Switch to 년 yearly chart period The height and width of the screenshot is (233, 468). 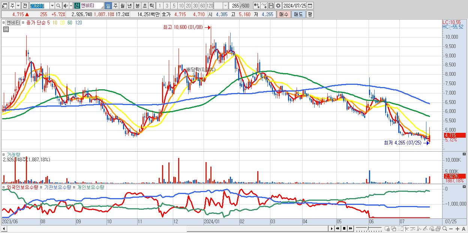click(129, 6)
